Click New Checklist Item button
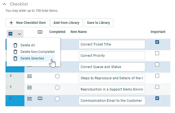Viewport: 175px width, 113px height. (x=27, y=23)
